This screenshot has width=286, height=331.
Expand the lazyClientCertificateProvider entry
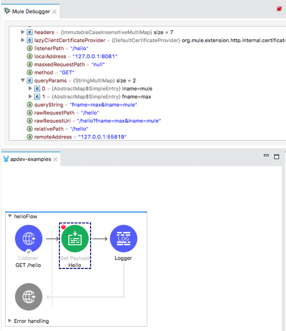click(x=23, y=40)
